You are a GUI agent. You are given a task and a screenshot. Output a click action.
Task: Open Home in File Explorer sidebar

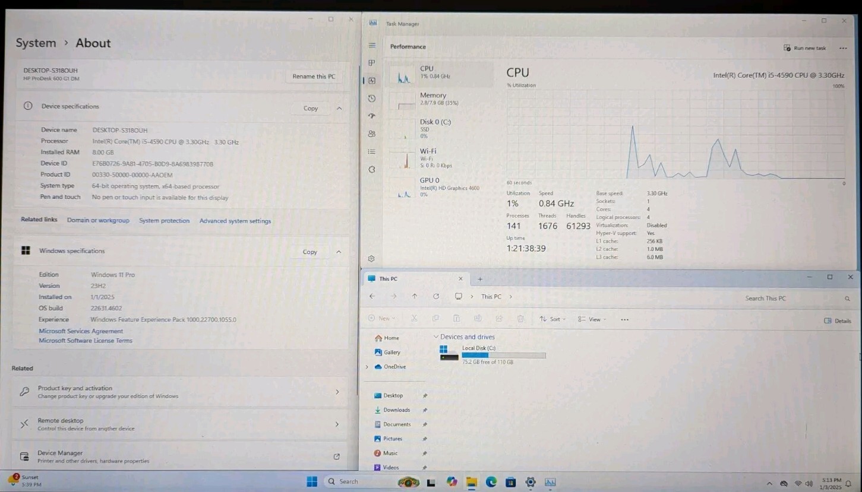coord(387,338)
